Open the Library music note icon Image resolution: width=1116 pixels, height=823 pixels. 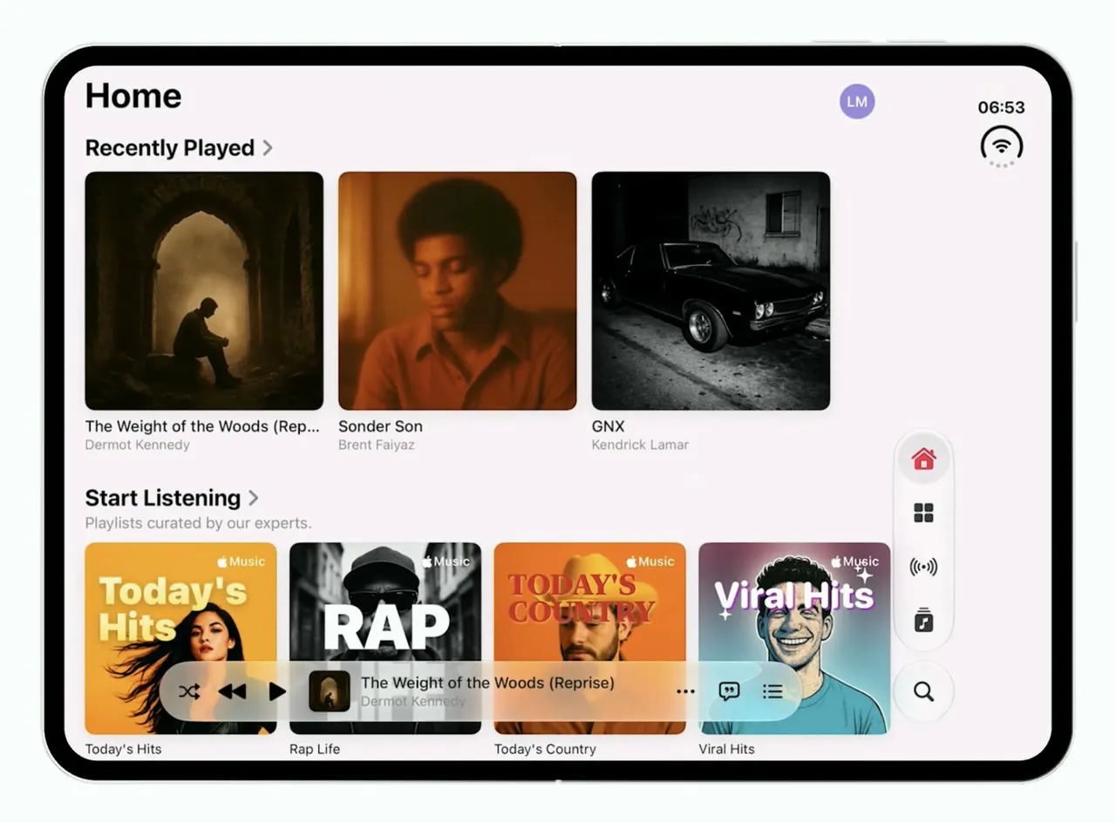pyautogui.click(x=923, y=621)
